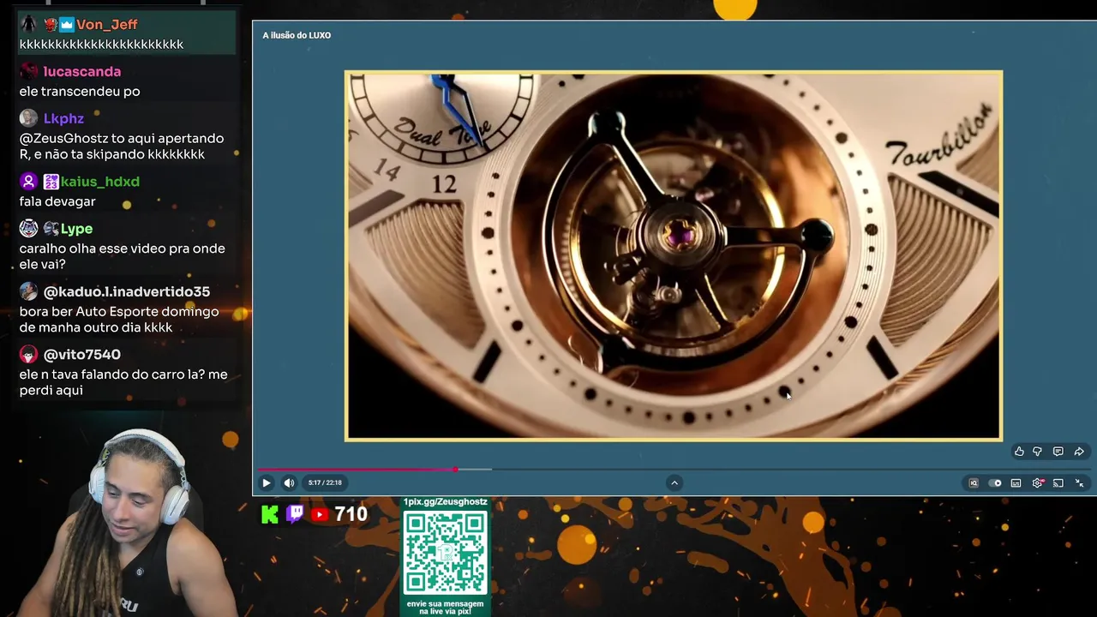
Task: Click username @kaduo.l.inadvertido35 in chat
Action: point(127,291)
